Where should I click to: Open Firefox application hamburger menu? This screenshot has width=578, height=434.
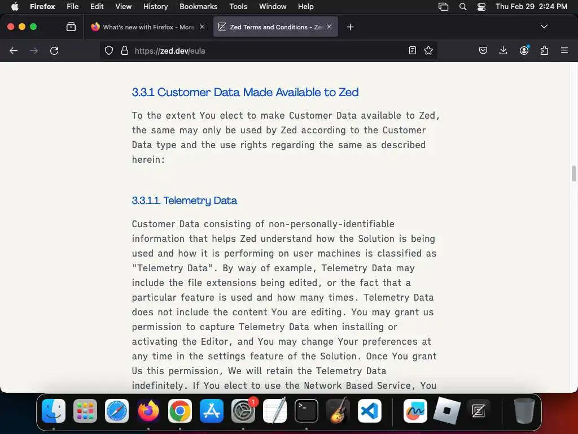[564, 50]
